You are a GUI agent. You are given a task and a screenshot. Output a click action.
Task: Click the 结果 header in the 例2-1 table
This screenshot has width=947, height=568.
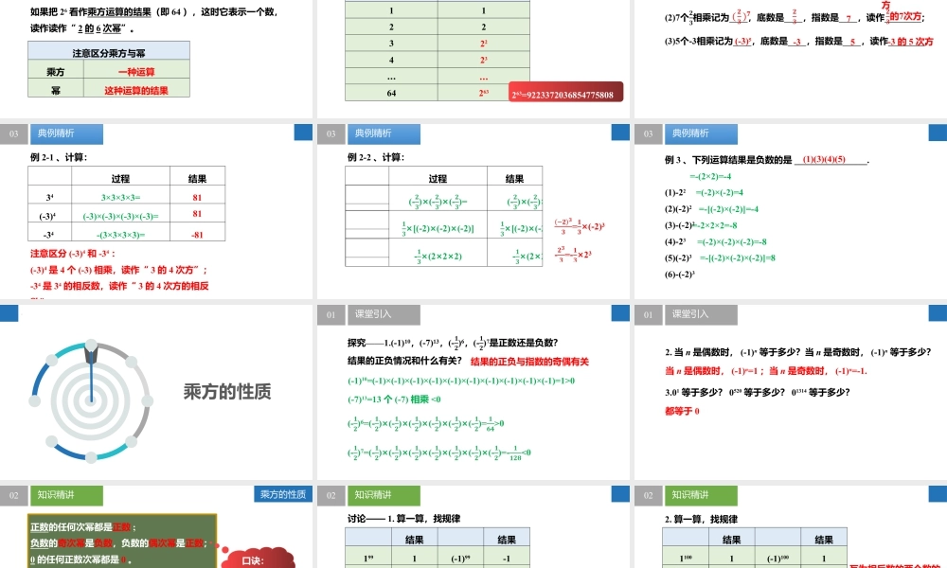tap(198, 178)
